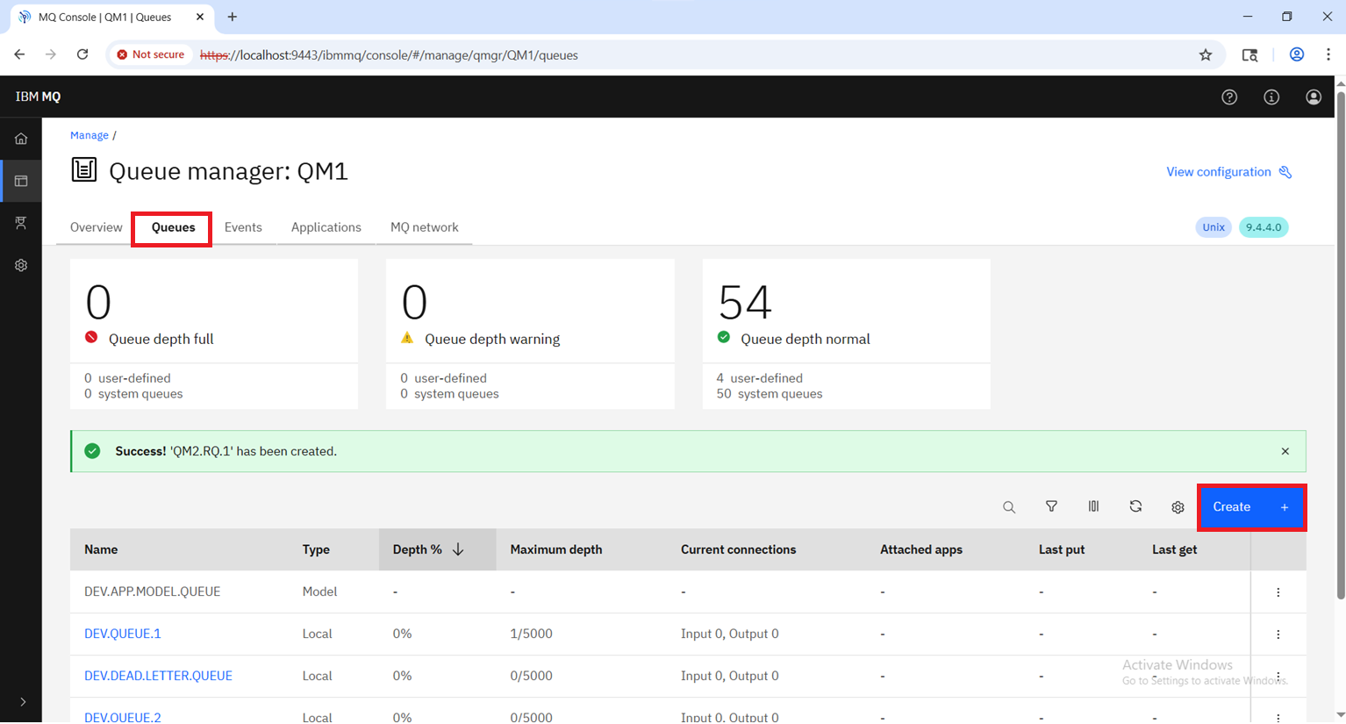Click the Not secure site info chip
The image size is (1346, 724).
(x=151, y=54)
